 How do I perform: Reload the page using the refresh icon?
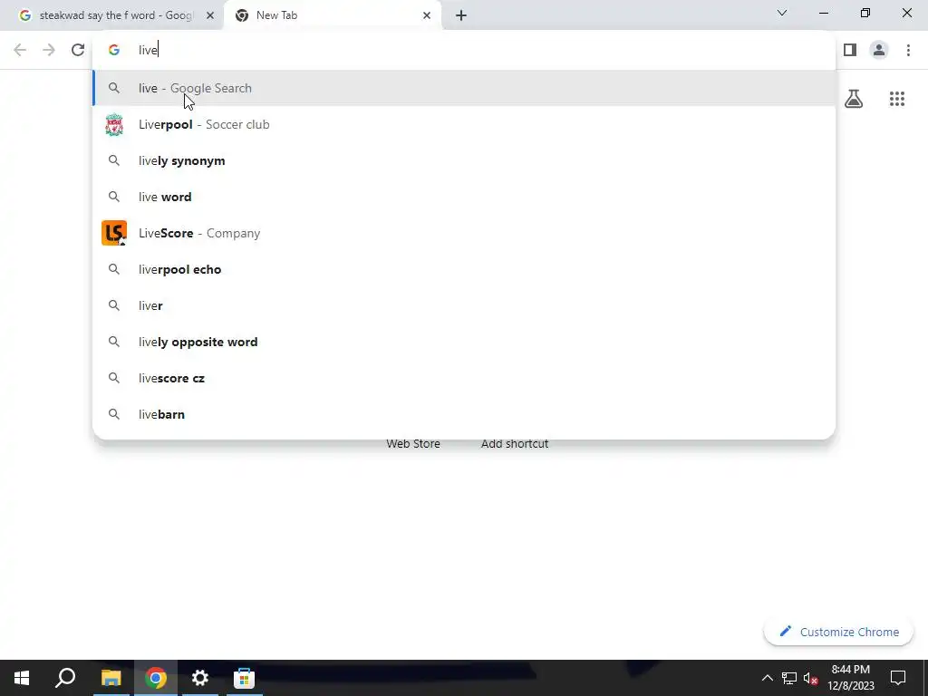coord(78,50)
